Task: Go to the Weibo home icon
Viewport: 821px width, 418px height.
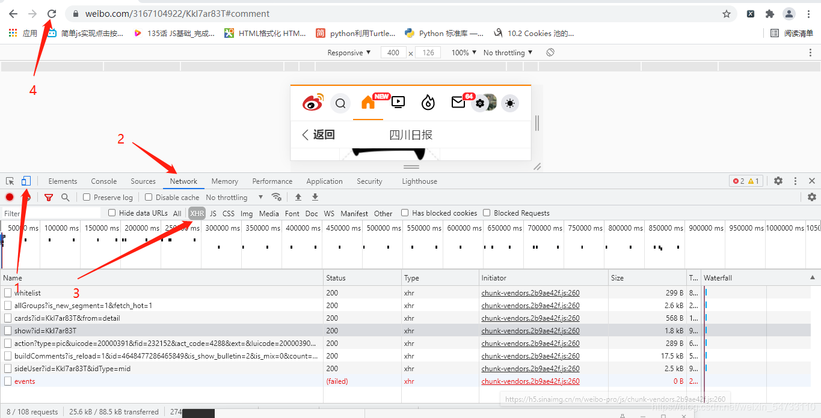Action: pyautogui.click(x=368, y=103)
